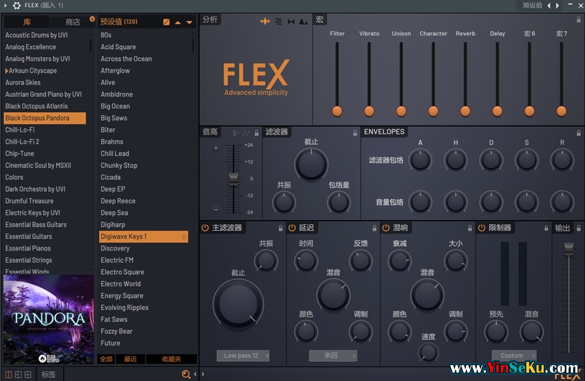Toggle the 混响 reverb power button
Screen dimensions: 585x381
click(x=386, y=227)
